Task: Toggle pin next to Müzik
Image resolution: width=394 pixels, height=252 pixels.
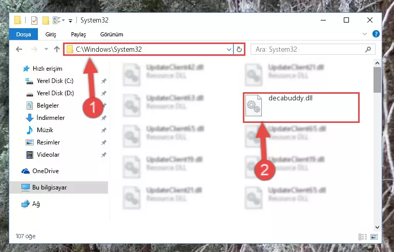Action: point(104,130)
